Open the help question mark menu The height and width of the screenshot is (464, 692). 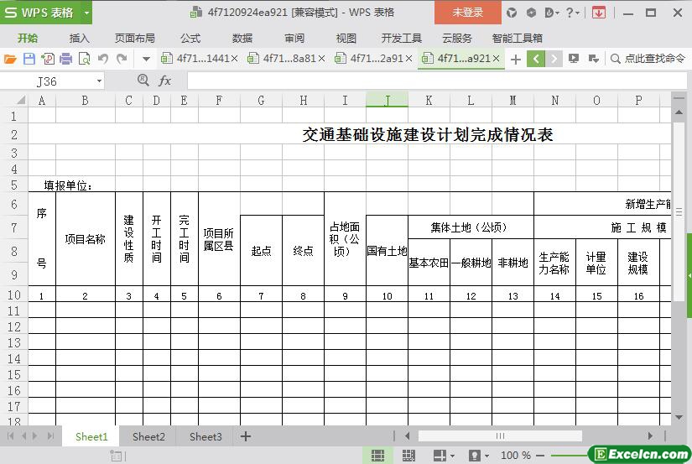click(x=573, y=13)
